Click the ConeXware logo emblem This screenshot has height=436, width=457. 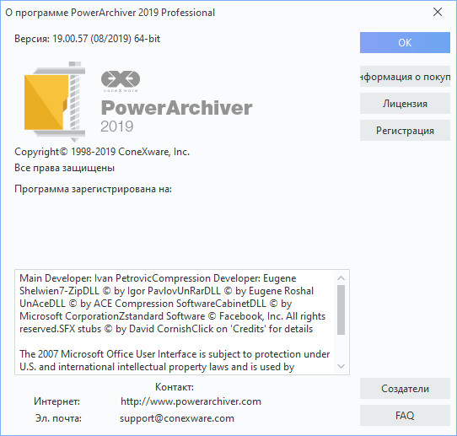(121, 81)
